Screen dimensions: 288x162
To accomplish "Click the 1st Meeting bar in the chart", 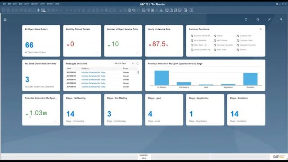I will coord(162,78).
